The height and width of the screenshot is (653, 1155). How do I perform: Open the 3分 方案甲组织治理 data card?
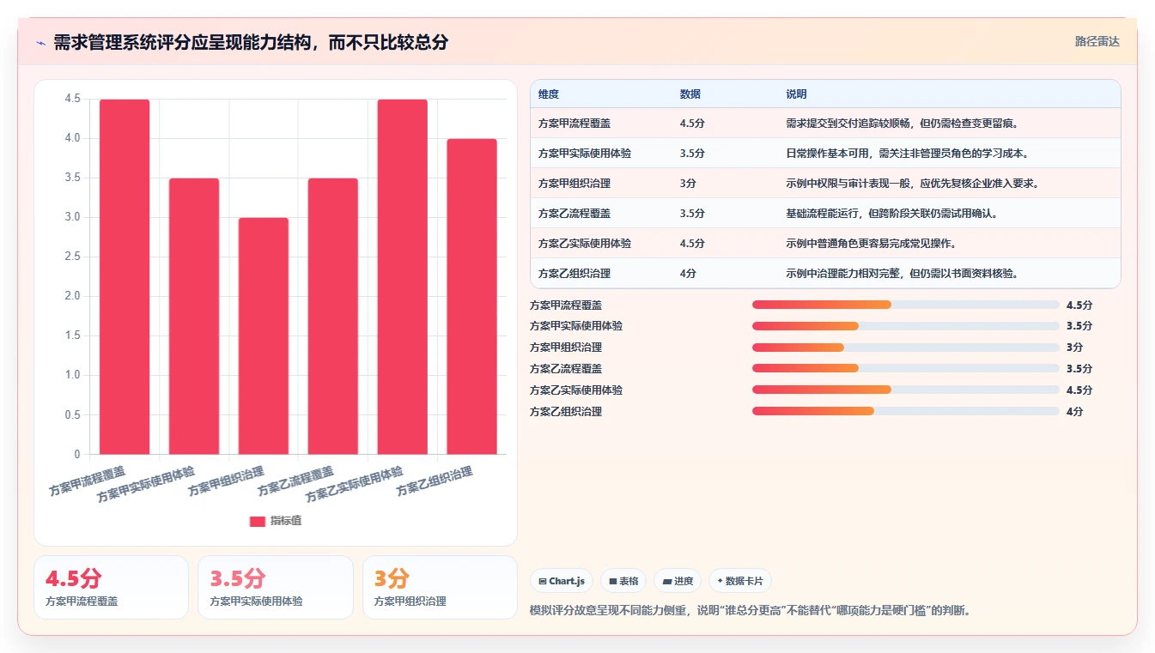tap(440, 587)
